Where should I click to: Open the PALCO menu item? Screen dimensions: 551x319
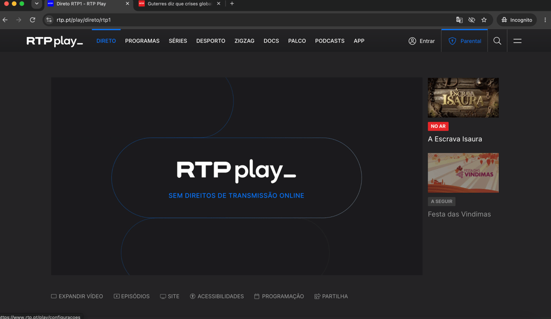click(x=297, y=41)
